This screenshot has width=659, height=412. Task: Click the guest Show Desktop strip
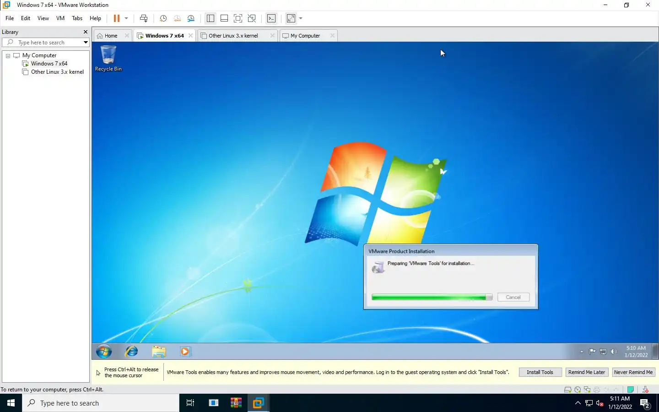click(655, 352)
